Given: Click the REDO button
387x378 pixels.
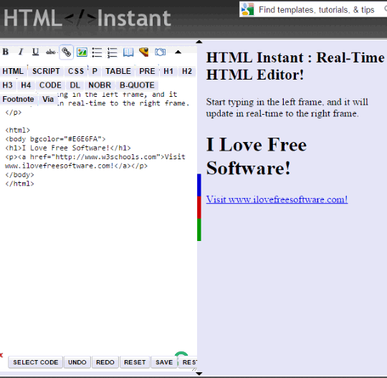Looking at the screenshot, I should pos(105,362).
